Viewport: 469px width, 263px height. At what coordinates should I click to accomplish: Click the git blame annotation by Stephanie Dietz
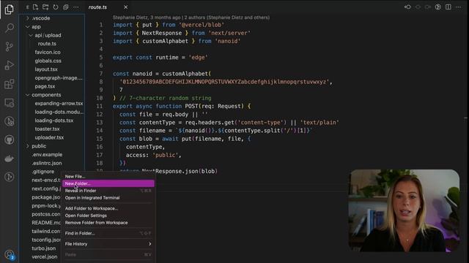pos(191,18)
